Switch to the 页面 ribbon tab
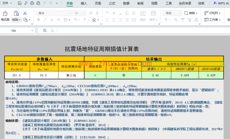This screenshot has width=230, height=139. coord(98,3)
